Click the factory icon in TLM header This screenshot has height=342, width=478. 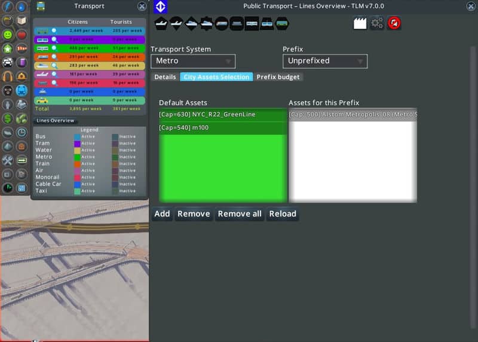[360, 23]
